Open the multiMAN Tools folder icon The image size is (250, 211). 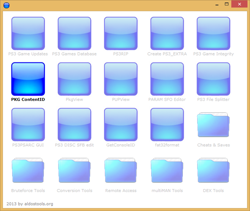(167, 170)
